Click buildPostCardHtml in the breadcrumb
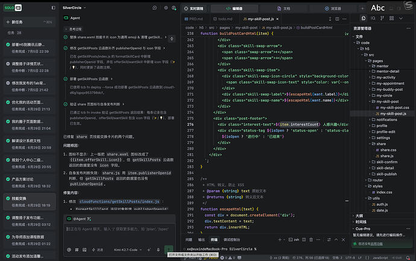This screenshot has height=261, width=416. 317,28
